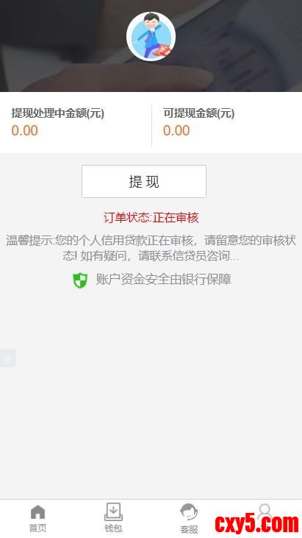Select the 钱包 tab label
The image size is (302, 538).
click(x=113, y=528)
